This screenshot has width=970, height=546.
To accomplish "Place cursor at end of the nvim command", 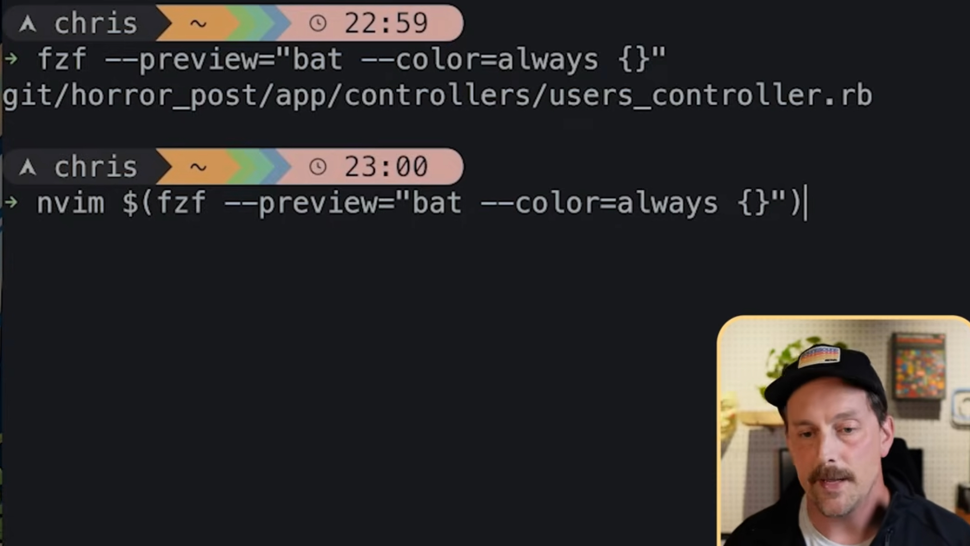I will pos(805,203).
